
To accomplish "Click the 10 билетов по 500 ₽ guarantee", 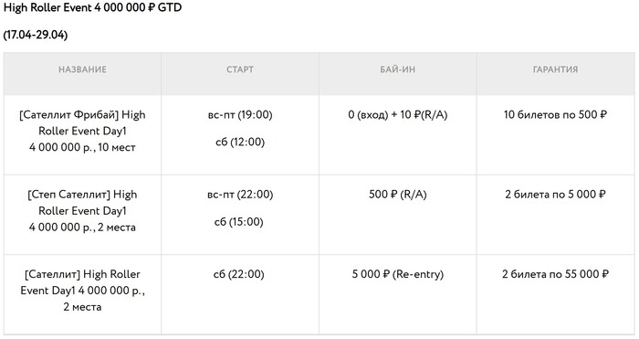I will (555, 114).
